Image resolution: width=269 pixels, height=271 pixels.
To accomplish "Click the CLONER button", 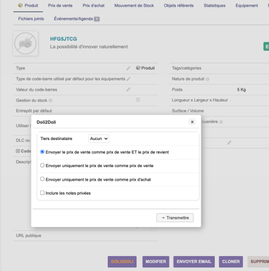I will tap(231, 262).
